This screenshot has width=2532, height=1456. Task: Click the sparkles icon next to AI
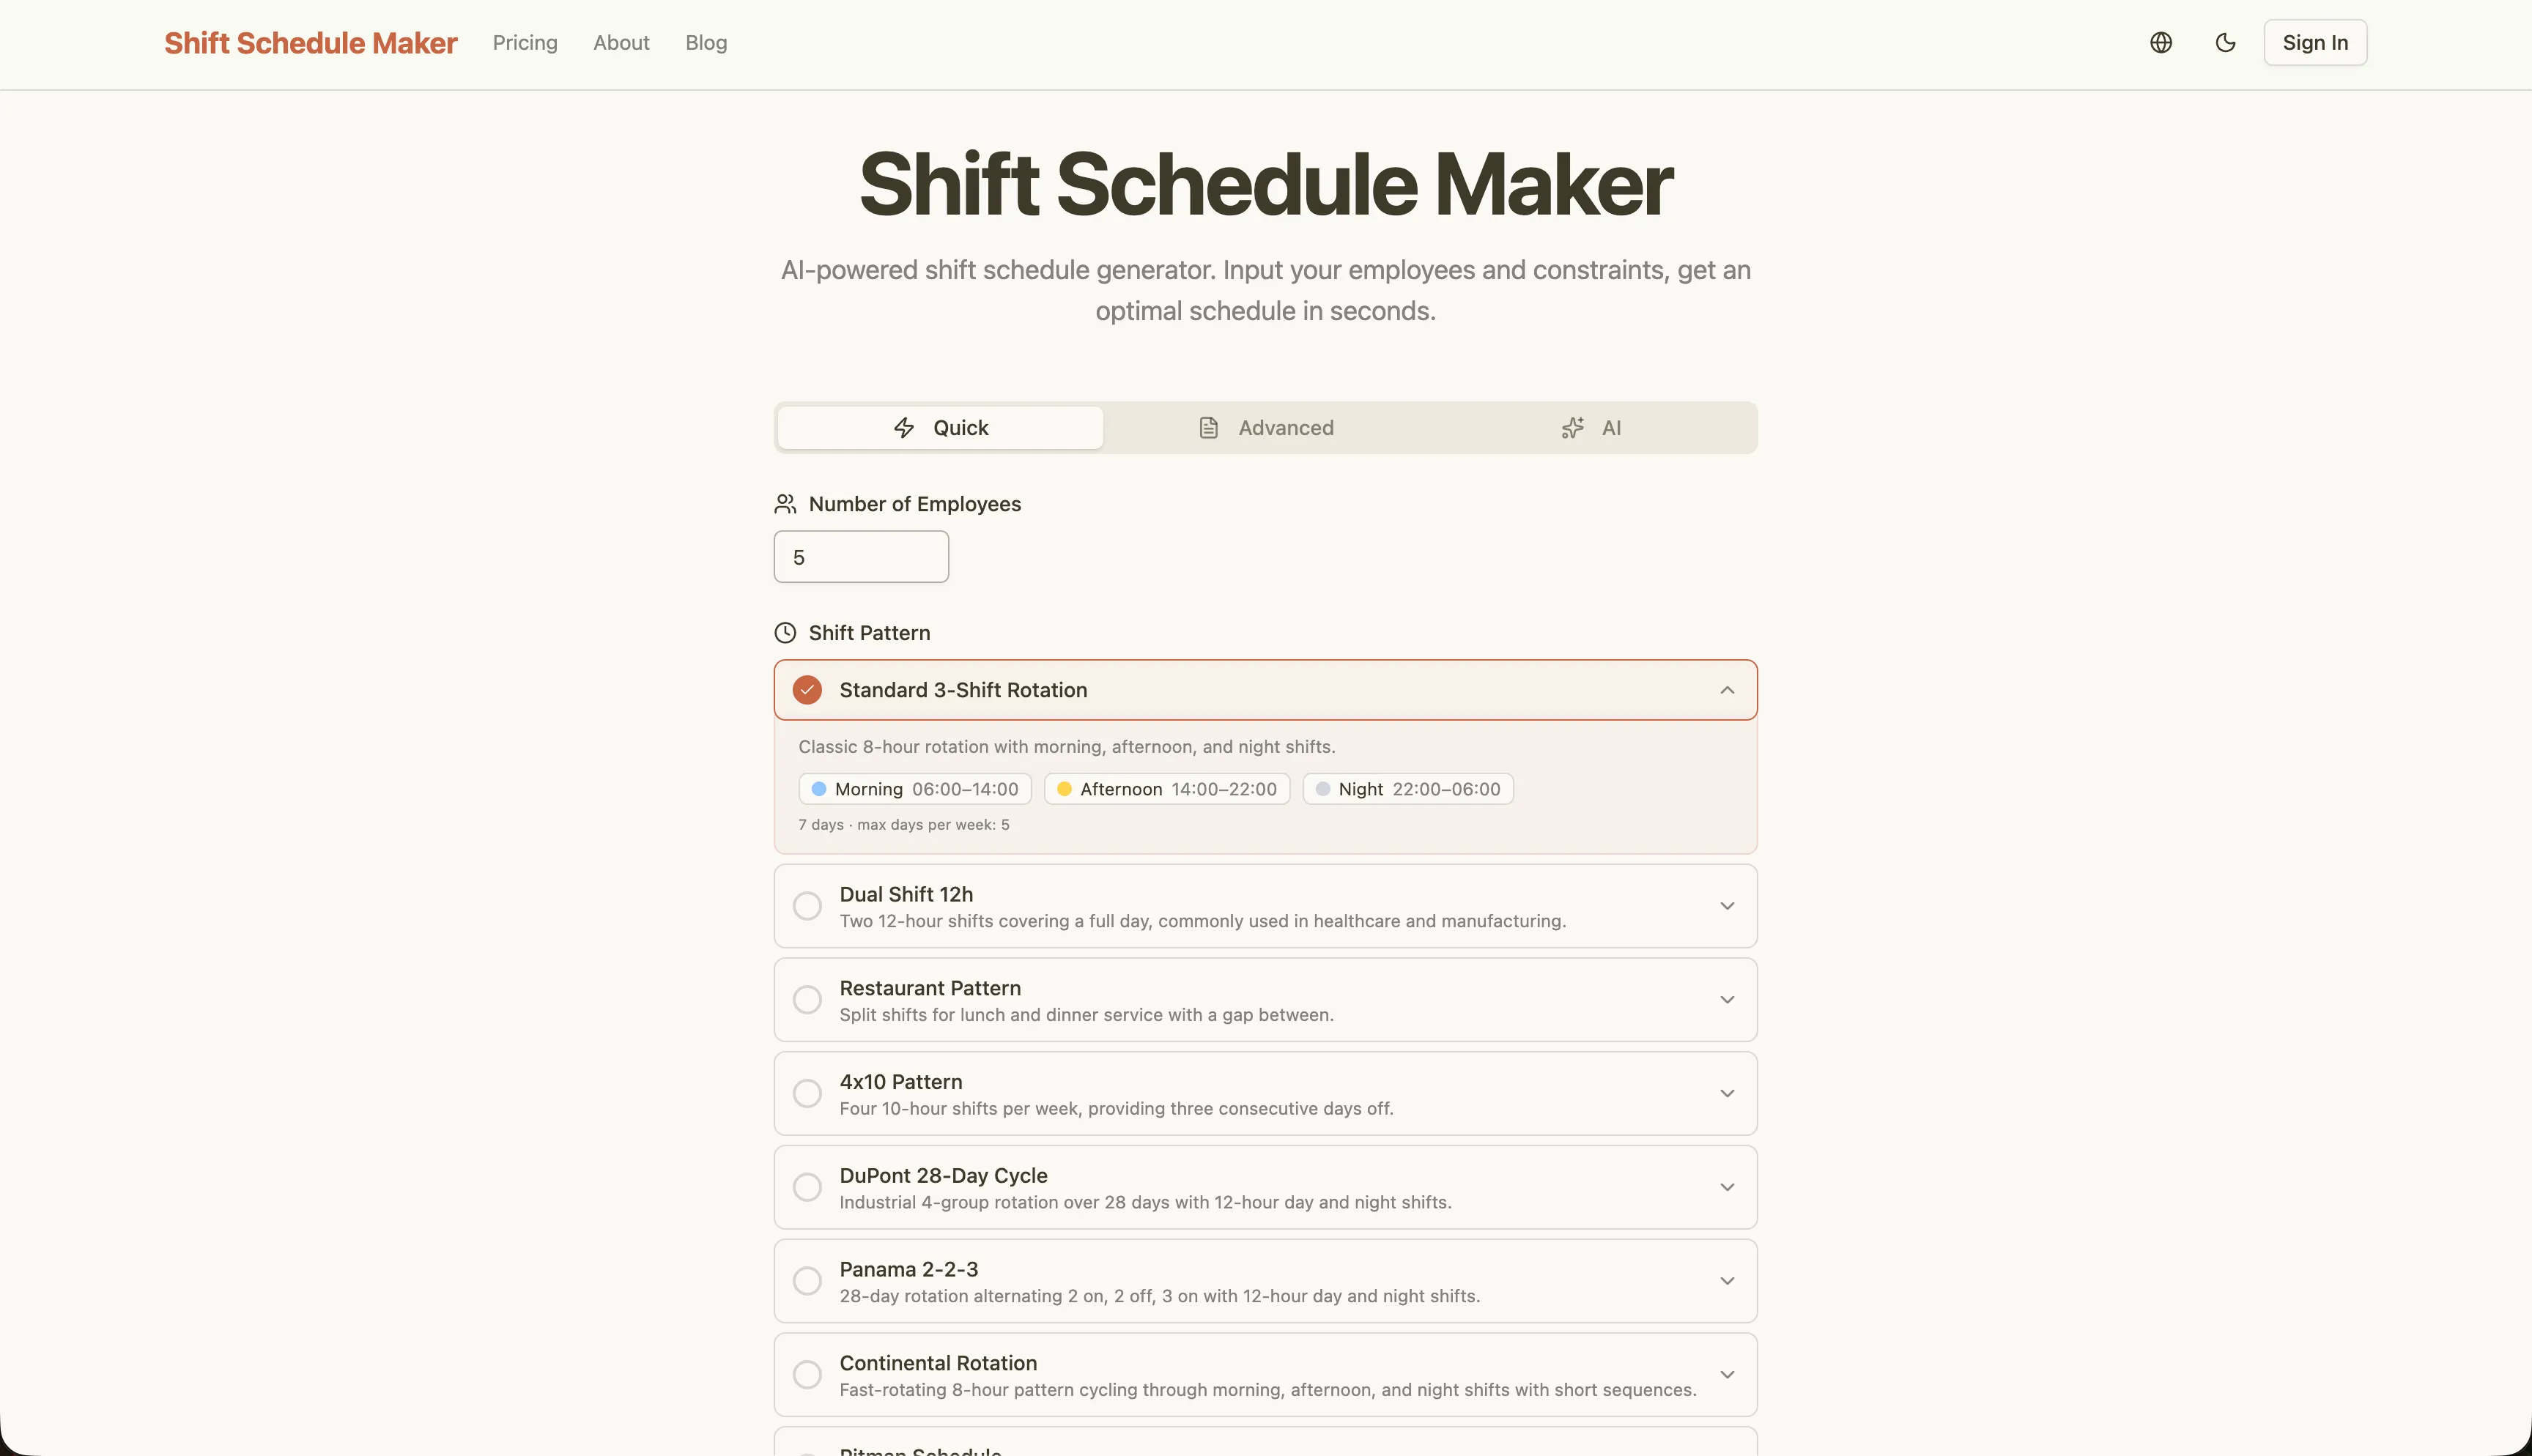(x=1571, y=427)
